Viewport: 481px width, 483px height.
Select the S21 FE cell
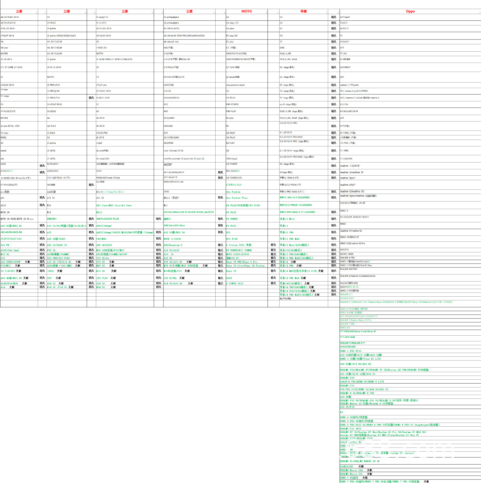[x=19, y=245]
